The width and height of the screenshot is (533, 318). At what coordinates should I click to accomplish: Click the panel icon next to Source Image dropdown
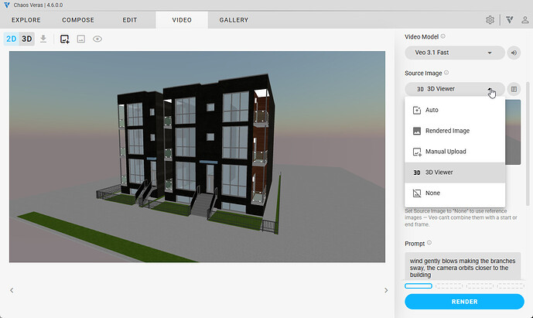[514, 89]
